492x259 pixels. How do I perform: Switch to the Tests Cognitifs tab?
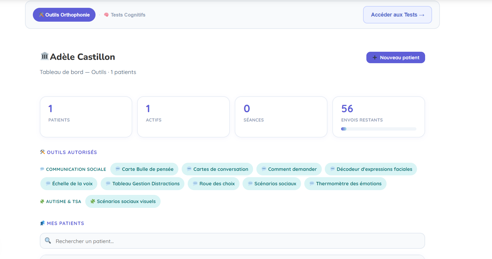point(125,15)
